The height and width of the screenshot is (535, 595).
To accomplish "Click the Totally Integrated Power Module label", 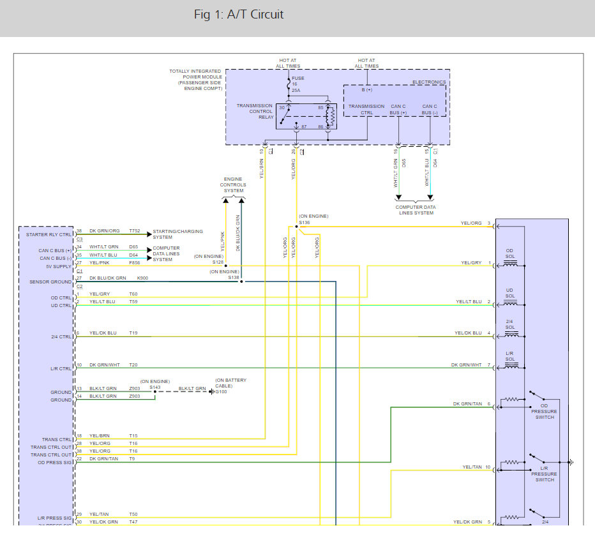I will pyautogui.click(x=195, y=80).
